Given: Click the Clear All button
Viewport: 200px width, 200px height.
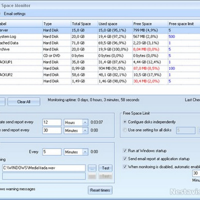Looking at the screenshot, I should (24, 102).
